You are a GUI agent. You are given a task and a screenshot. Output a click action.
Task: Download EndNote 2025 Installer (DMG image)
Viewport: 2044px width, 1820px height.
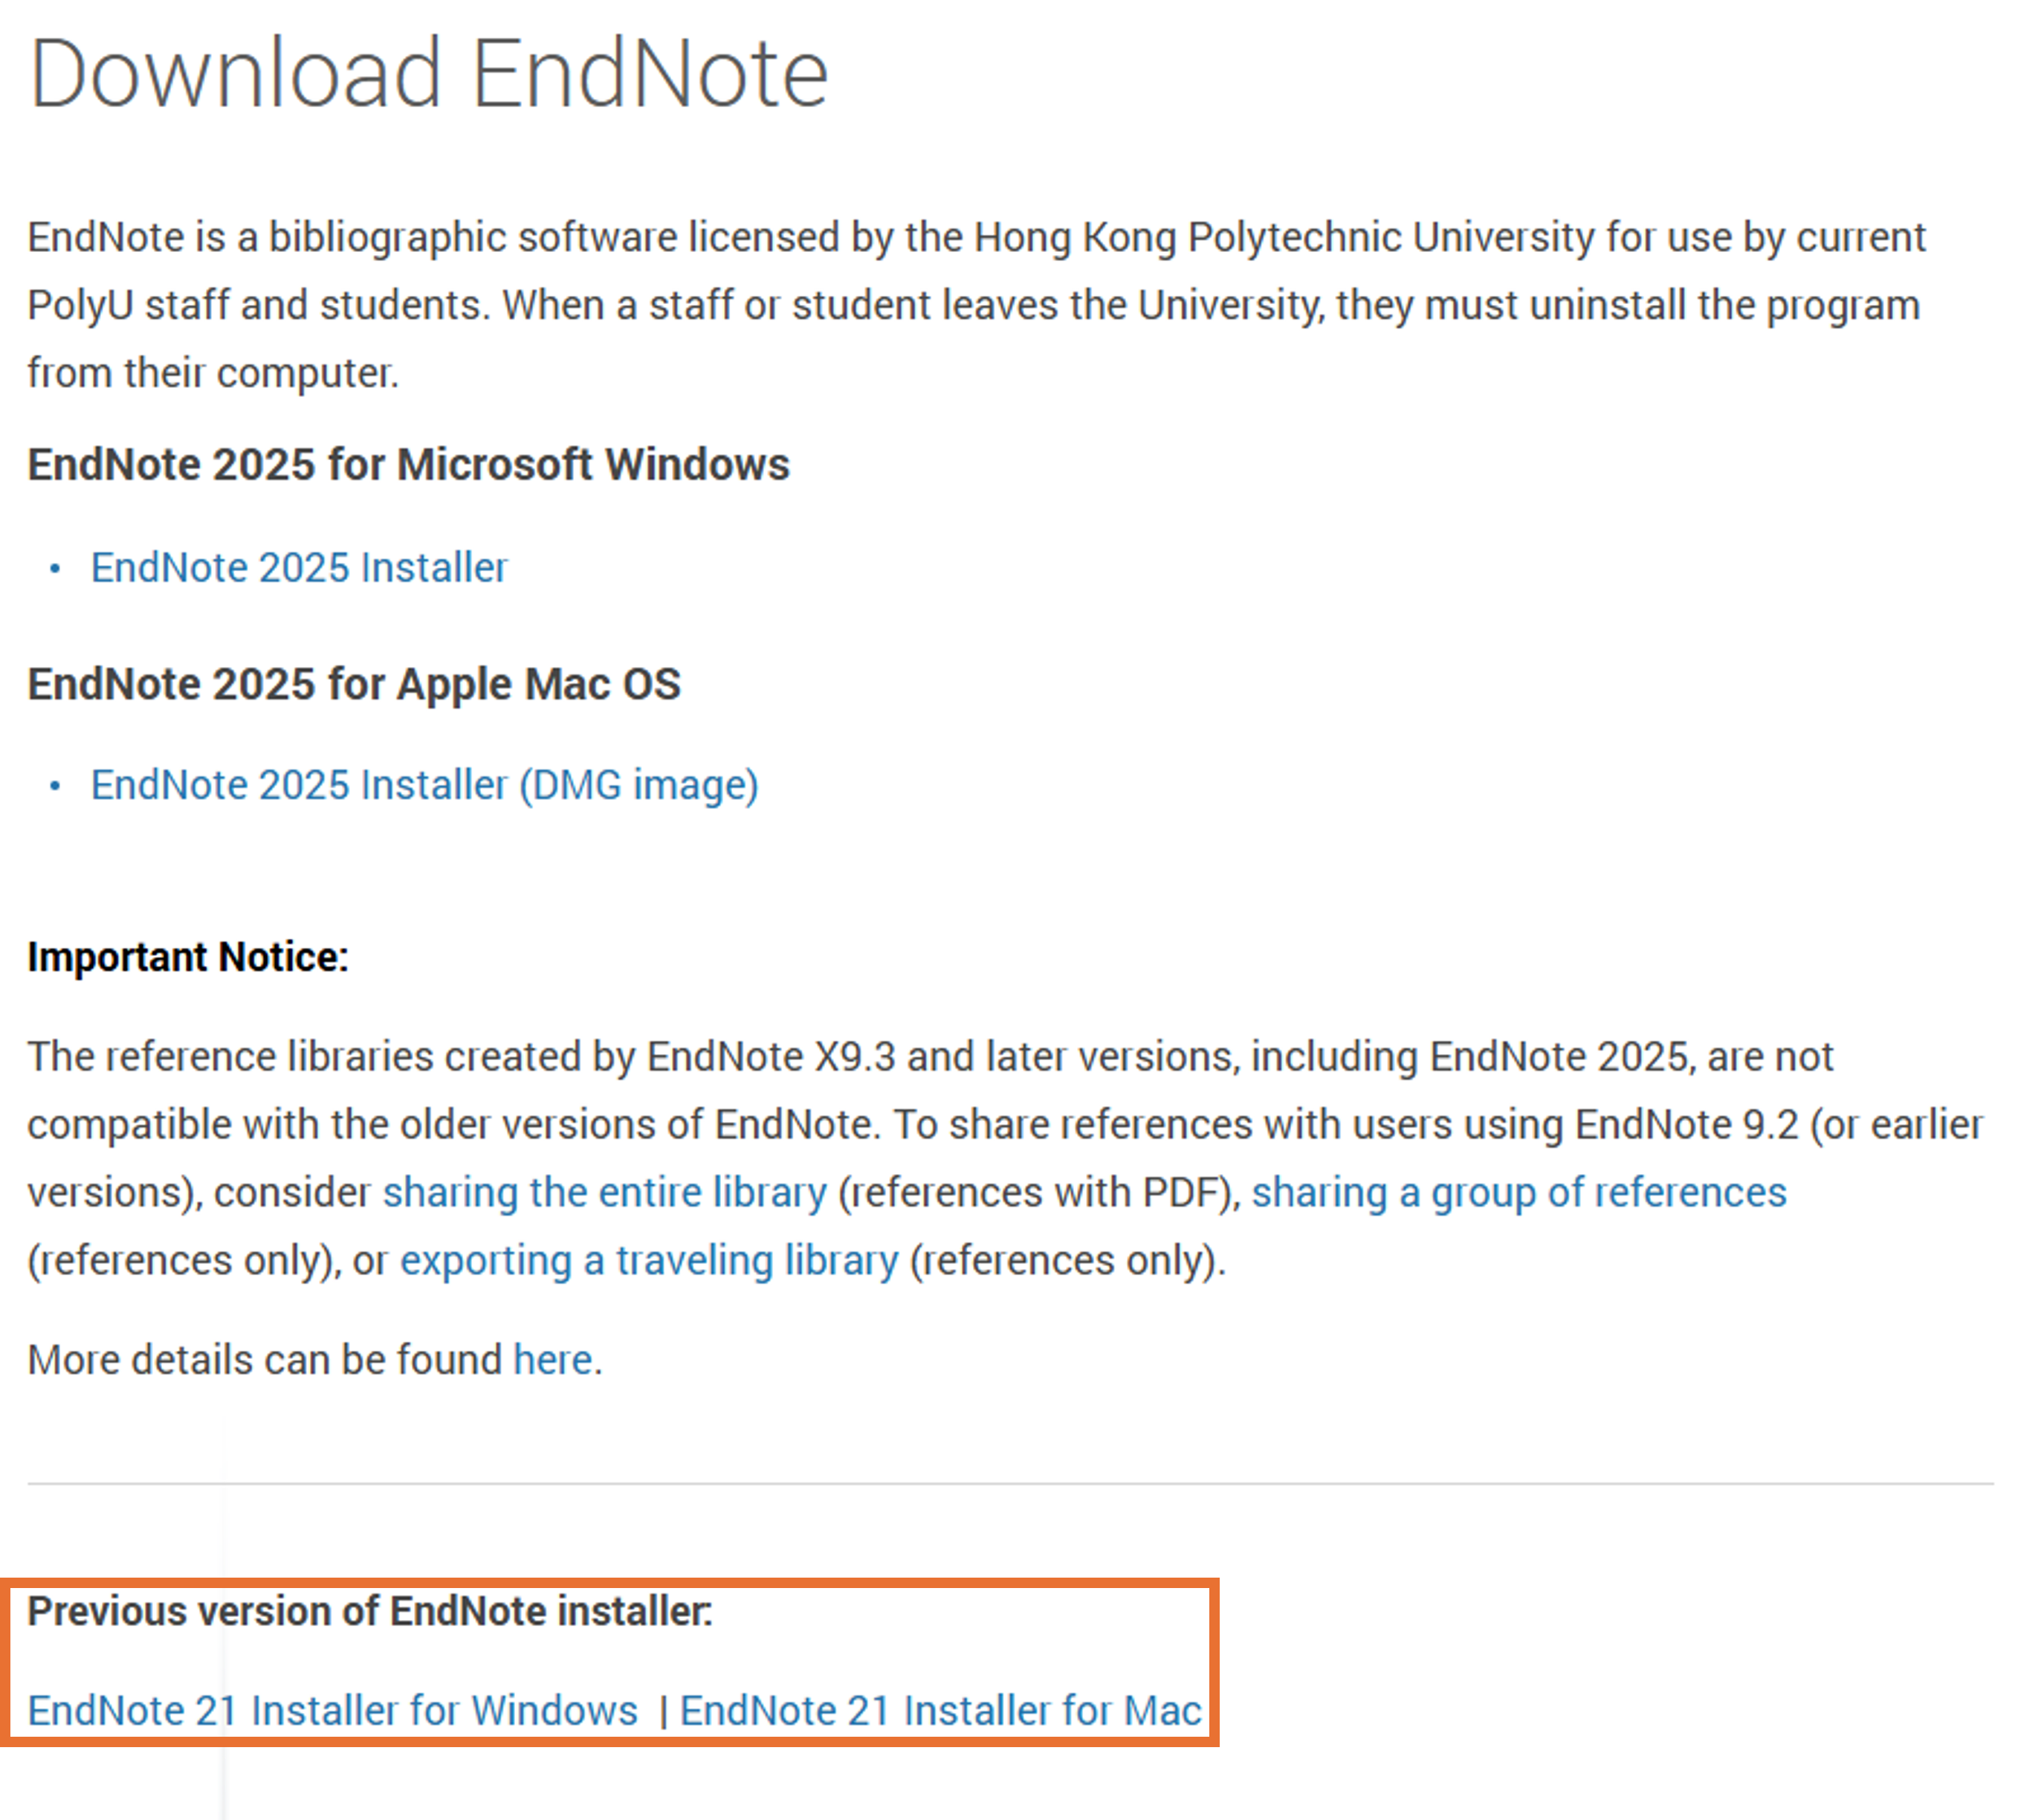424,785
